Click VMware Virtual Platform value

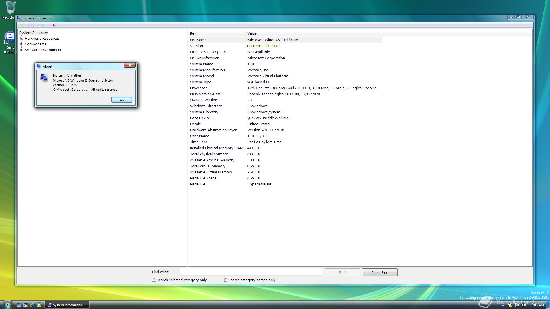[268, 76]
